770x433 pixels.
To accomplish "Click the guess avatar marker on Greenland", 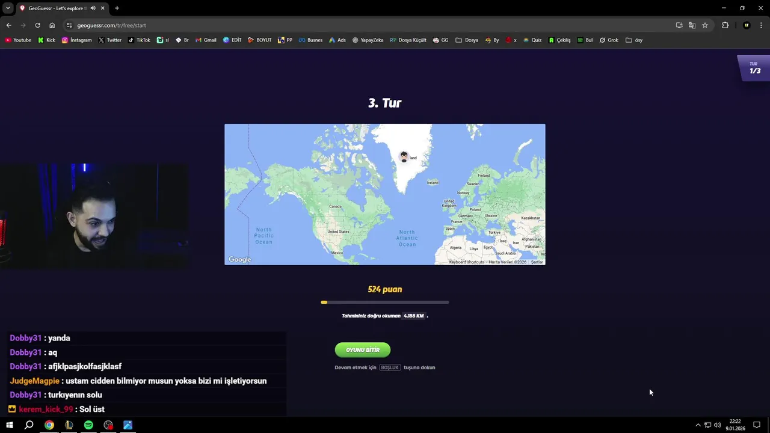I will (x=404, y=157).
